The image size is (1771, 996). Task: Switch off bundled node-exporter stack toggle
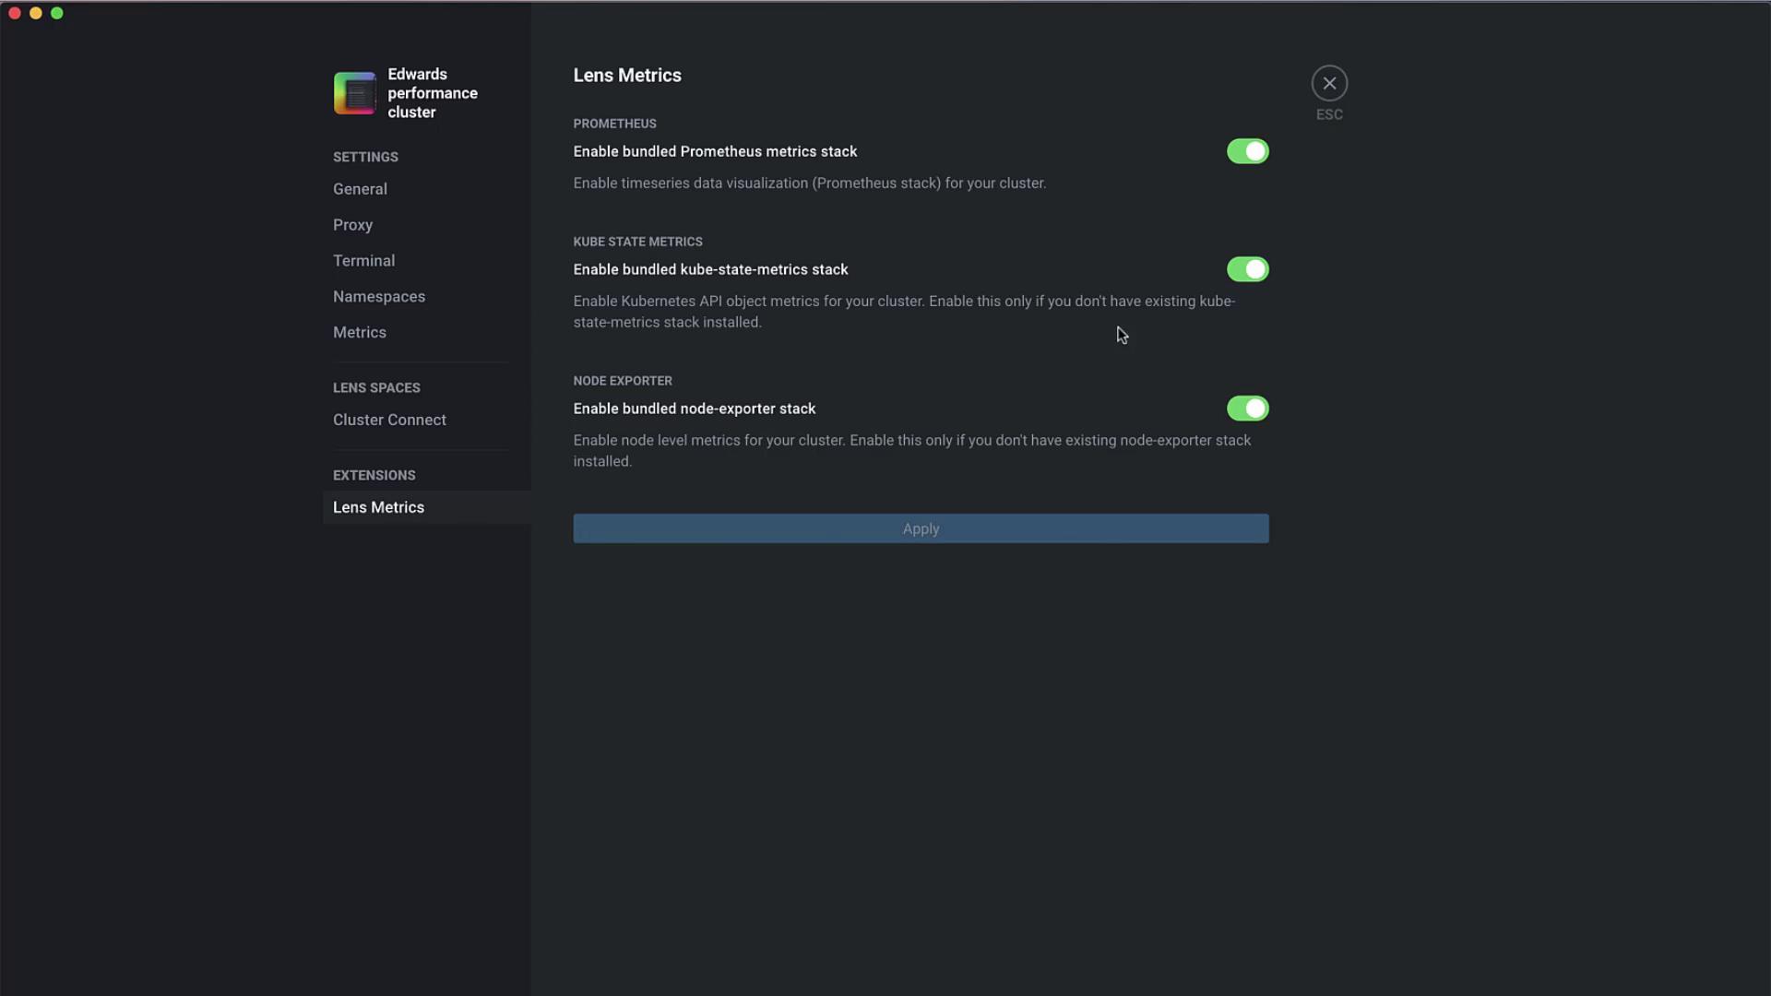coord(1247,409)
